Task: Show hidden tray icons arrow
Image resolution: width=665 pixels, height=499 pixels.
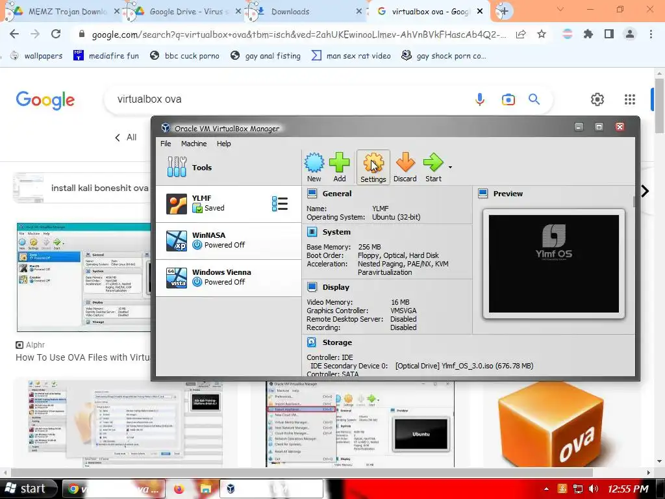Action: [x=546, y=489]
